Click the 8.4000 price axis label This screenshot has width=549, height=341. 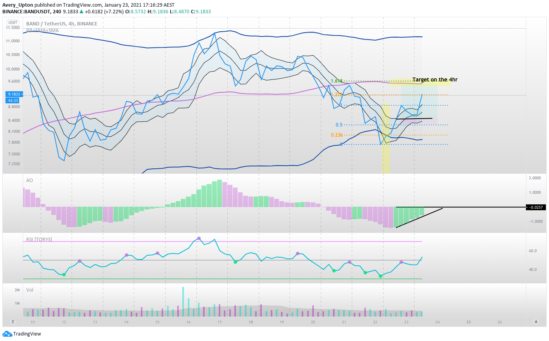(14, 120)
